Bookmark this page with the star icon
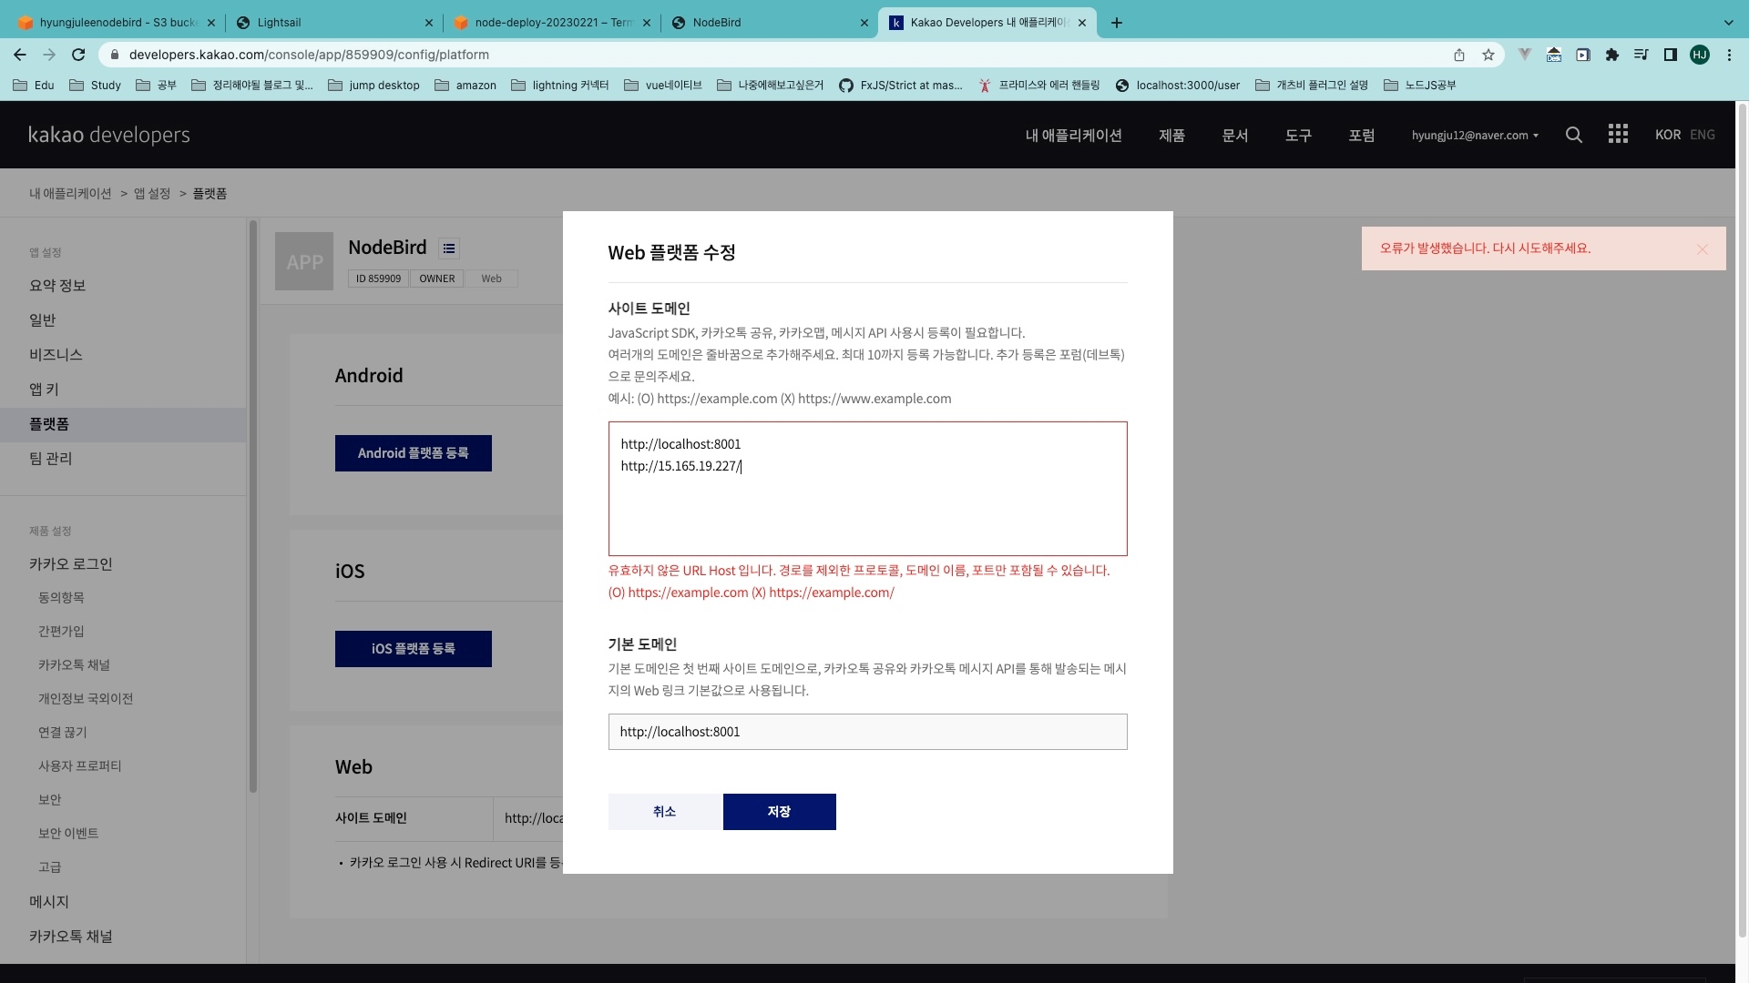The height and width of the screenshot is (983, 1749). point(1488,55)
